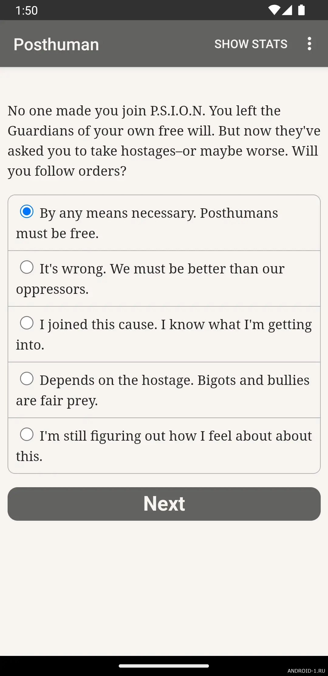Click the P.S.I.O.N. question paragraph
328x676 pixels.
[164, 141]
